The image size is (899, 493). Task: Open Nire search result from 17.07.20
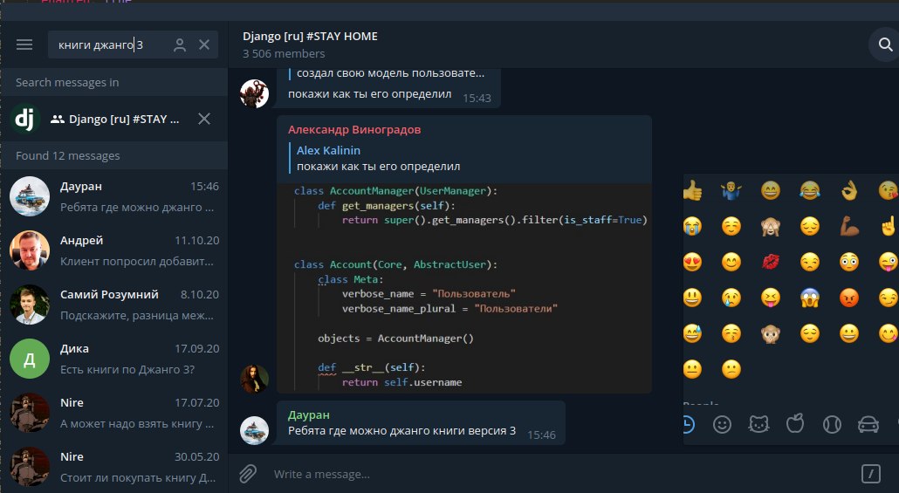click(114, 413)
